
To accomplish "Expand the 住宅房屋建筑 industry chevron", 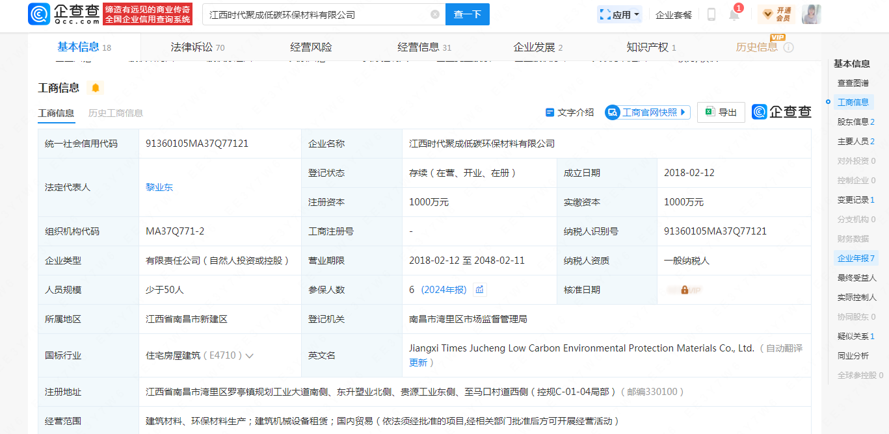I will tap(250, 355).
